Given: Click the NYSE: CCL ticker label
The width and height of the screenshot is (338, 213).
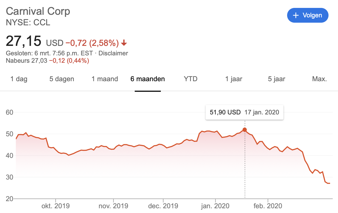Looking at the screenshot, I should (28, 22).
